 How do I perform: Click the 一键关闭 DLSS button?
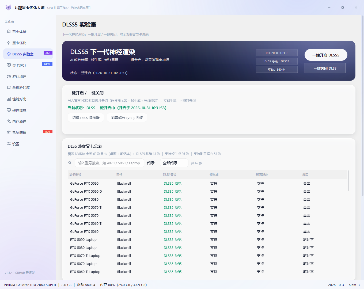pos(325,68)
